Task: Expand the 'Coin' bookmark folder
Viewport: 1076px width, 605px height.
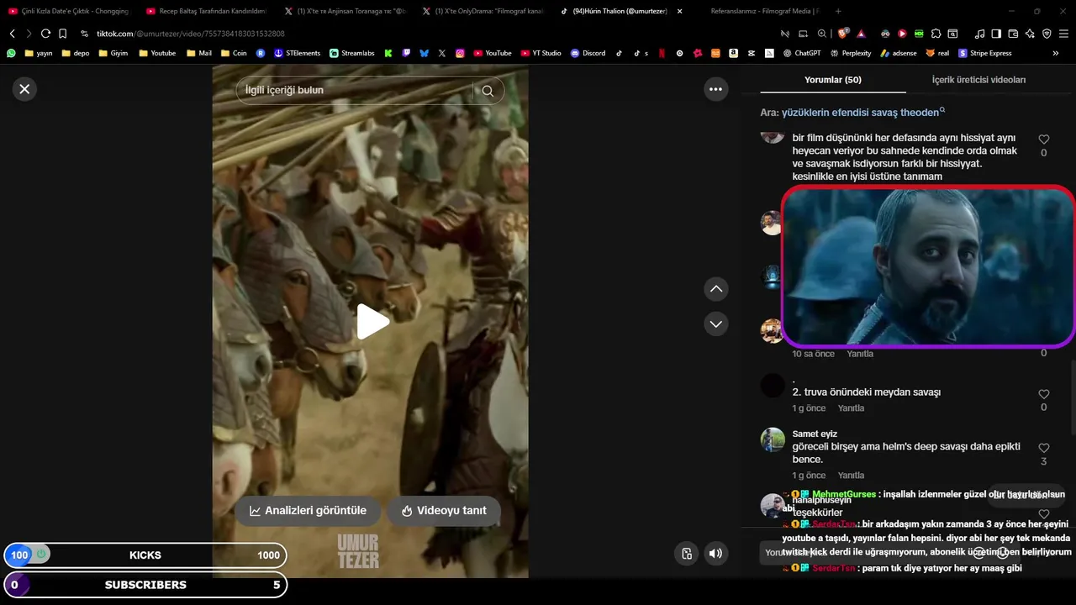Action: click(233, 53)
